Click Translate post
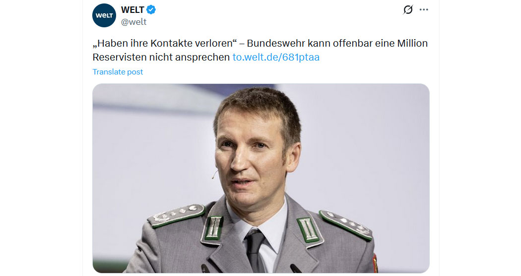Viewport: 521px width, 276px height. pyautogui.click(x=118, y=72)
